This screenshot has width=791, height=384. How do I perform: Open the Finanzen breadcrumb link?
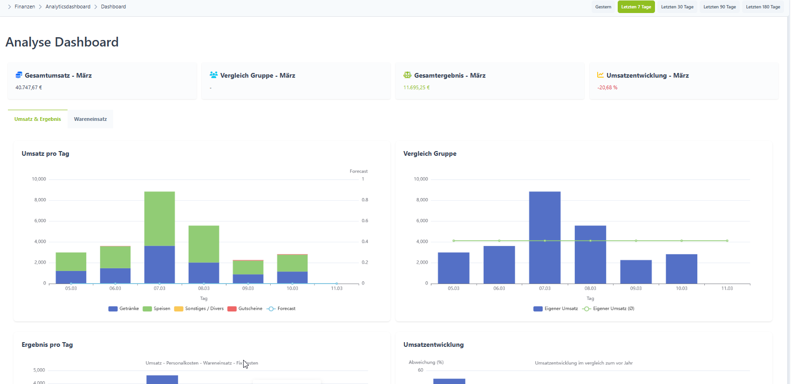coord(25,7)
